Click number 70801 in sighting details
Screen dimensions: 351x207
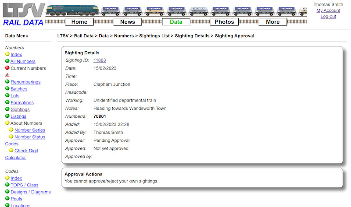100,116
